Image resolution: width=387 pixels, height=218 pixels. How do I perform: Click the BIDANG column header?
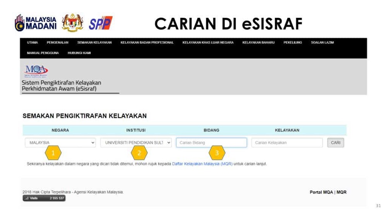[211, 130]
